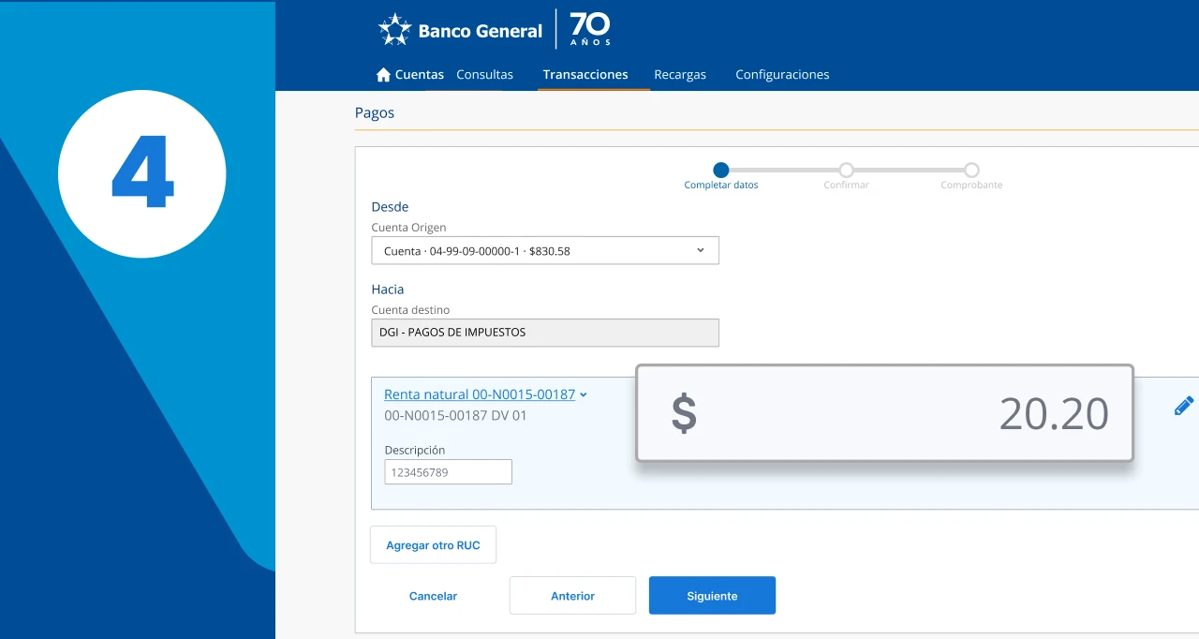Select the Comprobante step circle

coord(971,170)
